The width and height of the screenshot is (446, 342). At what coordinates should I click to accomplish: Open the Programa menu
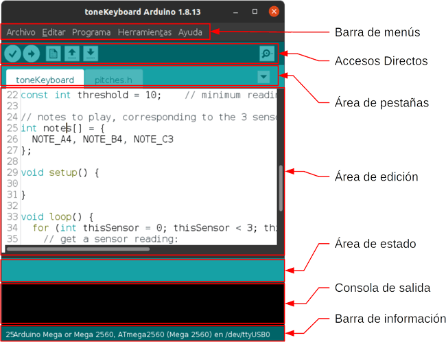[x=91, y=32]
